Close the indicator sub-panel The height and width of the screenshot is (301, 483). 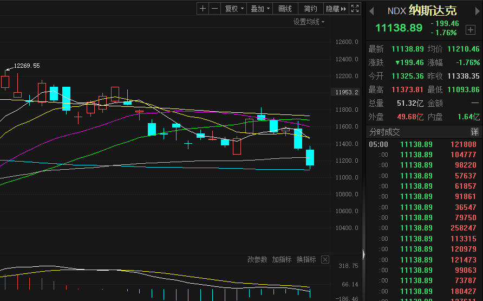click(x=325, y=260)
